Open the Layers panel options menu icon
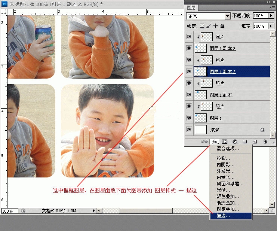Viewport: 277px width, 231px height. click(x=272, y=7)
